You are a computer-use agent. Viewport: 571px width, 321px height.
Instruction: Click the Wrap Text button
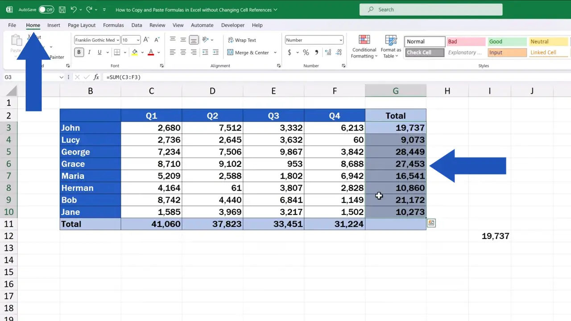tap(241, 40)
